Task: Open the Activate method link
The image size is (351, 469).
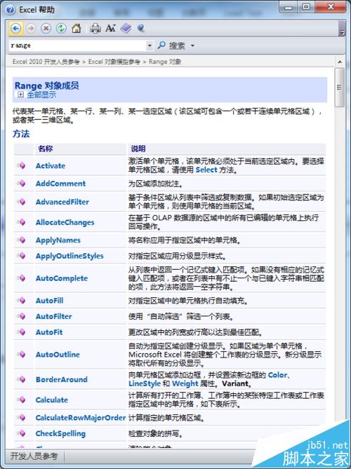Action: click(x=51, y=165)
